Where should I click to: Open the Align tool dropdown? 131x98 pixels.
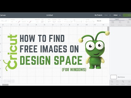point(49,22)
